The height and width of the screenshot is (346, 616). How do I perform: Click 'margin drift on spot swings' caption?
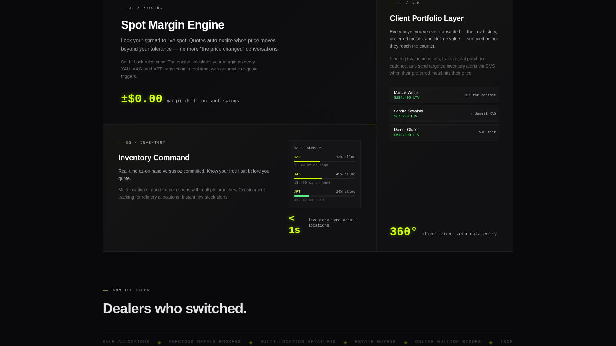[203, 101]
